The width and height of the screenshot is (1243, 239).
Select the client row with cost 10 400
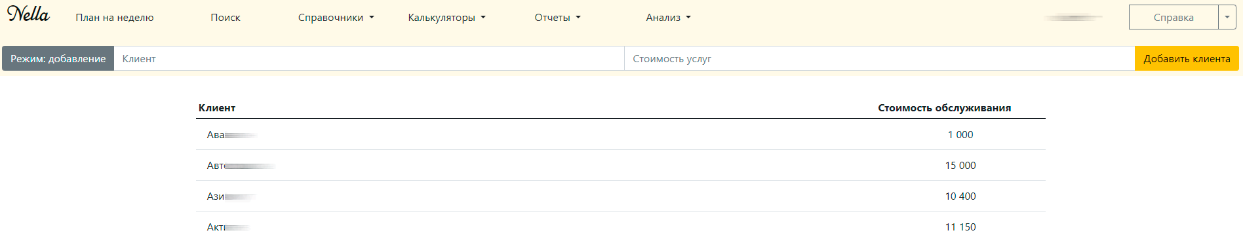620,196
